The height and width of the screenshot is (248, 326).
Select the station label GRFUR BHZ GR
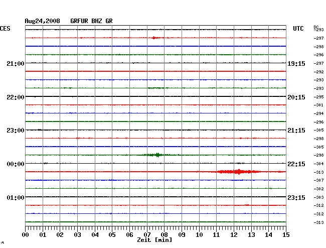[x=91, y=21]
